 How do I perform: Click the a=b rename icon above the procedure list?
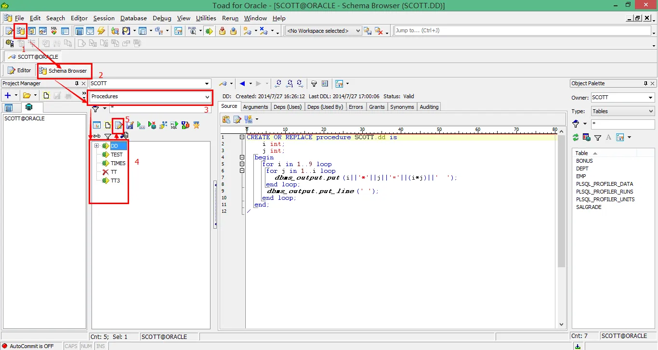(97, 136)
